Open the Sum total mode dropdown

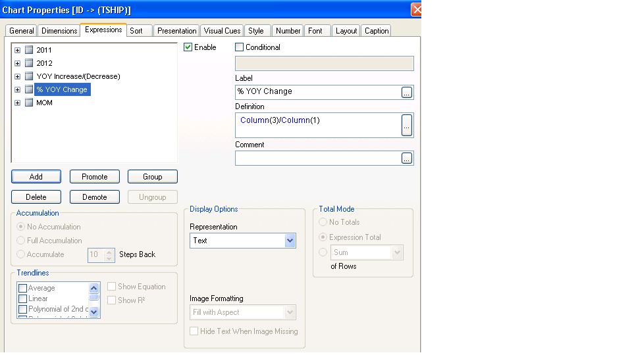pos(397,252)
